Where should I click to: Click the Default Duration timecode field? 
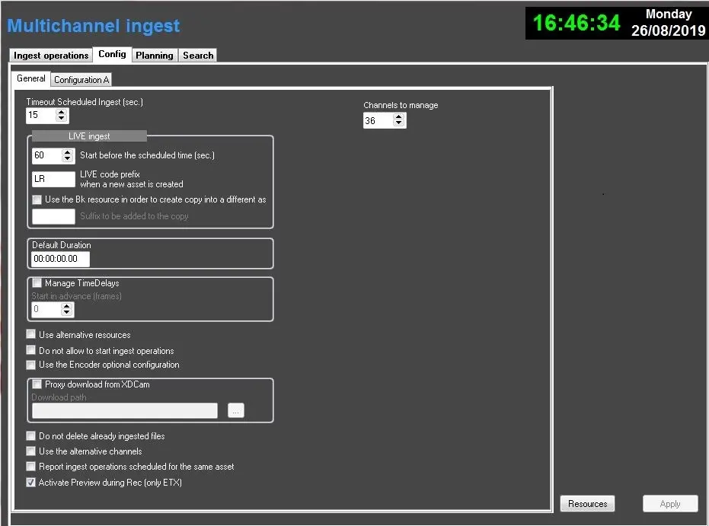[x=60, y=259]
